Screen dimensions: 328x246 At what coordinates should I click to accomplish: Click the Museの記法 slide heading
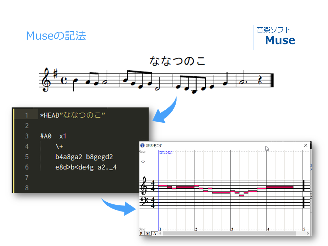[56, 36]
